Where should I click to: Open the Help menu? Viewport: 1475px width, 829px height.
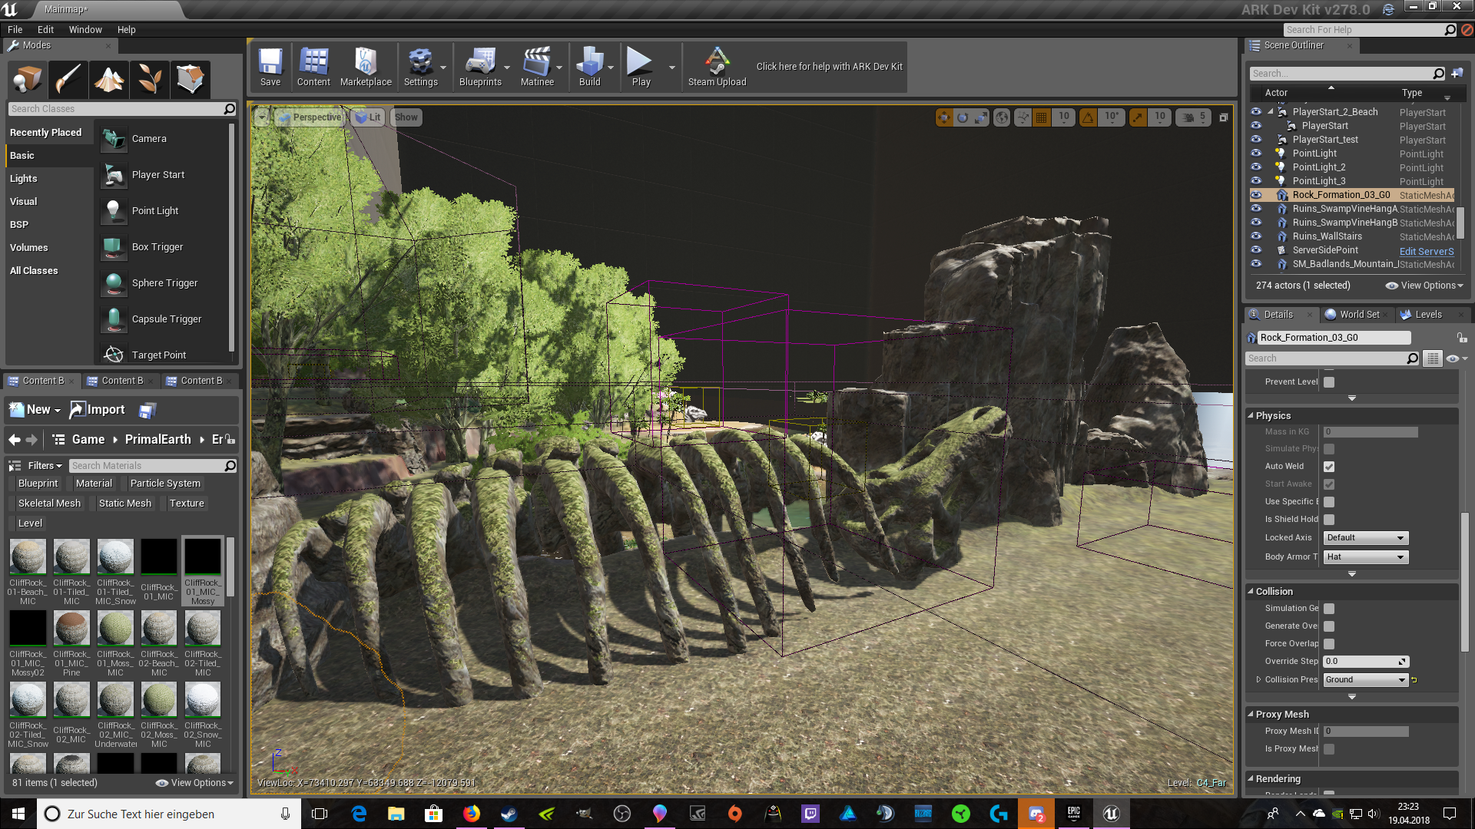126,30
